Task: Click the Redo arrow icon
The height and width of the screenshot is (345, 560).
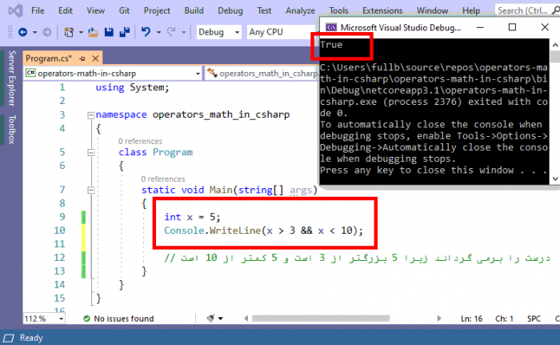Action: click(172, 32)
